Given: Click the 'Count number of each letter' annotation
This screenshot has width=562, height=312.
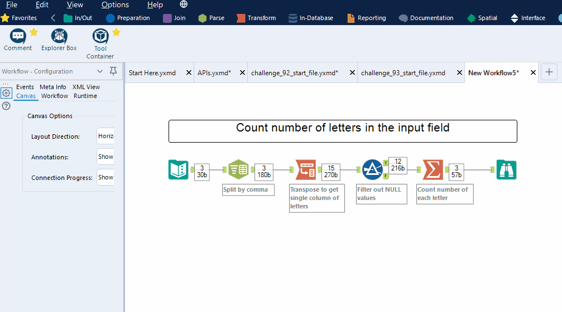Looking at the screenshot, I should tap(445, 194).
